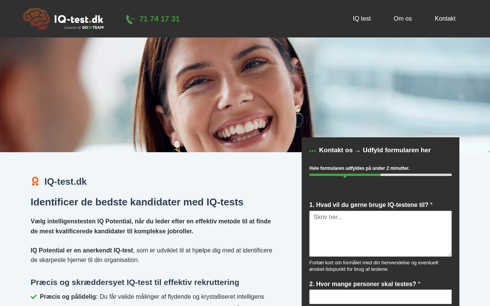Click the green checkmark beside Præcis og pålidelig
The image size is (490, 306).
34,297
